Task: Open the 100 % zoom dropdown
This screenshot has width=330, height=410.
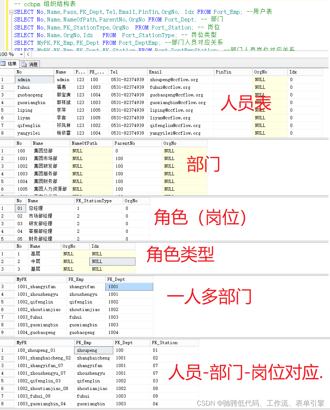Action: tap(21, 55)
